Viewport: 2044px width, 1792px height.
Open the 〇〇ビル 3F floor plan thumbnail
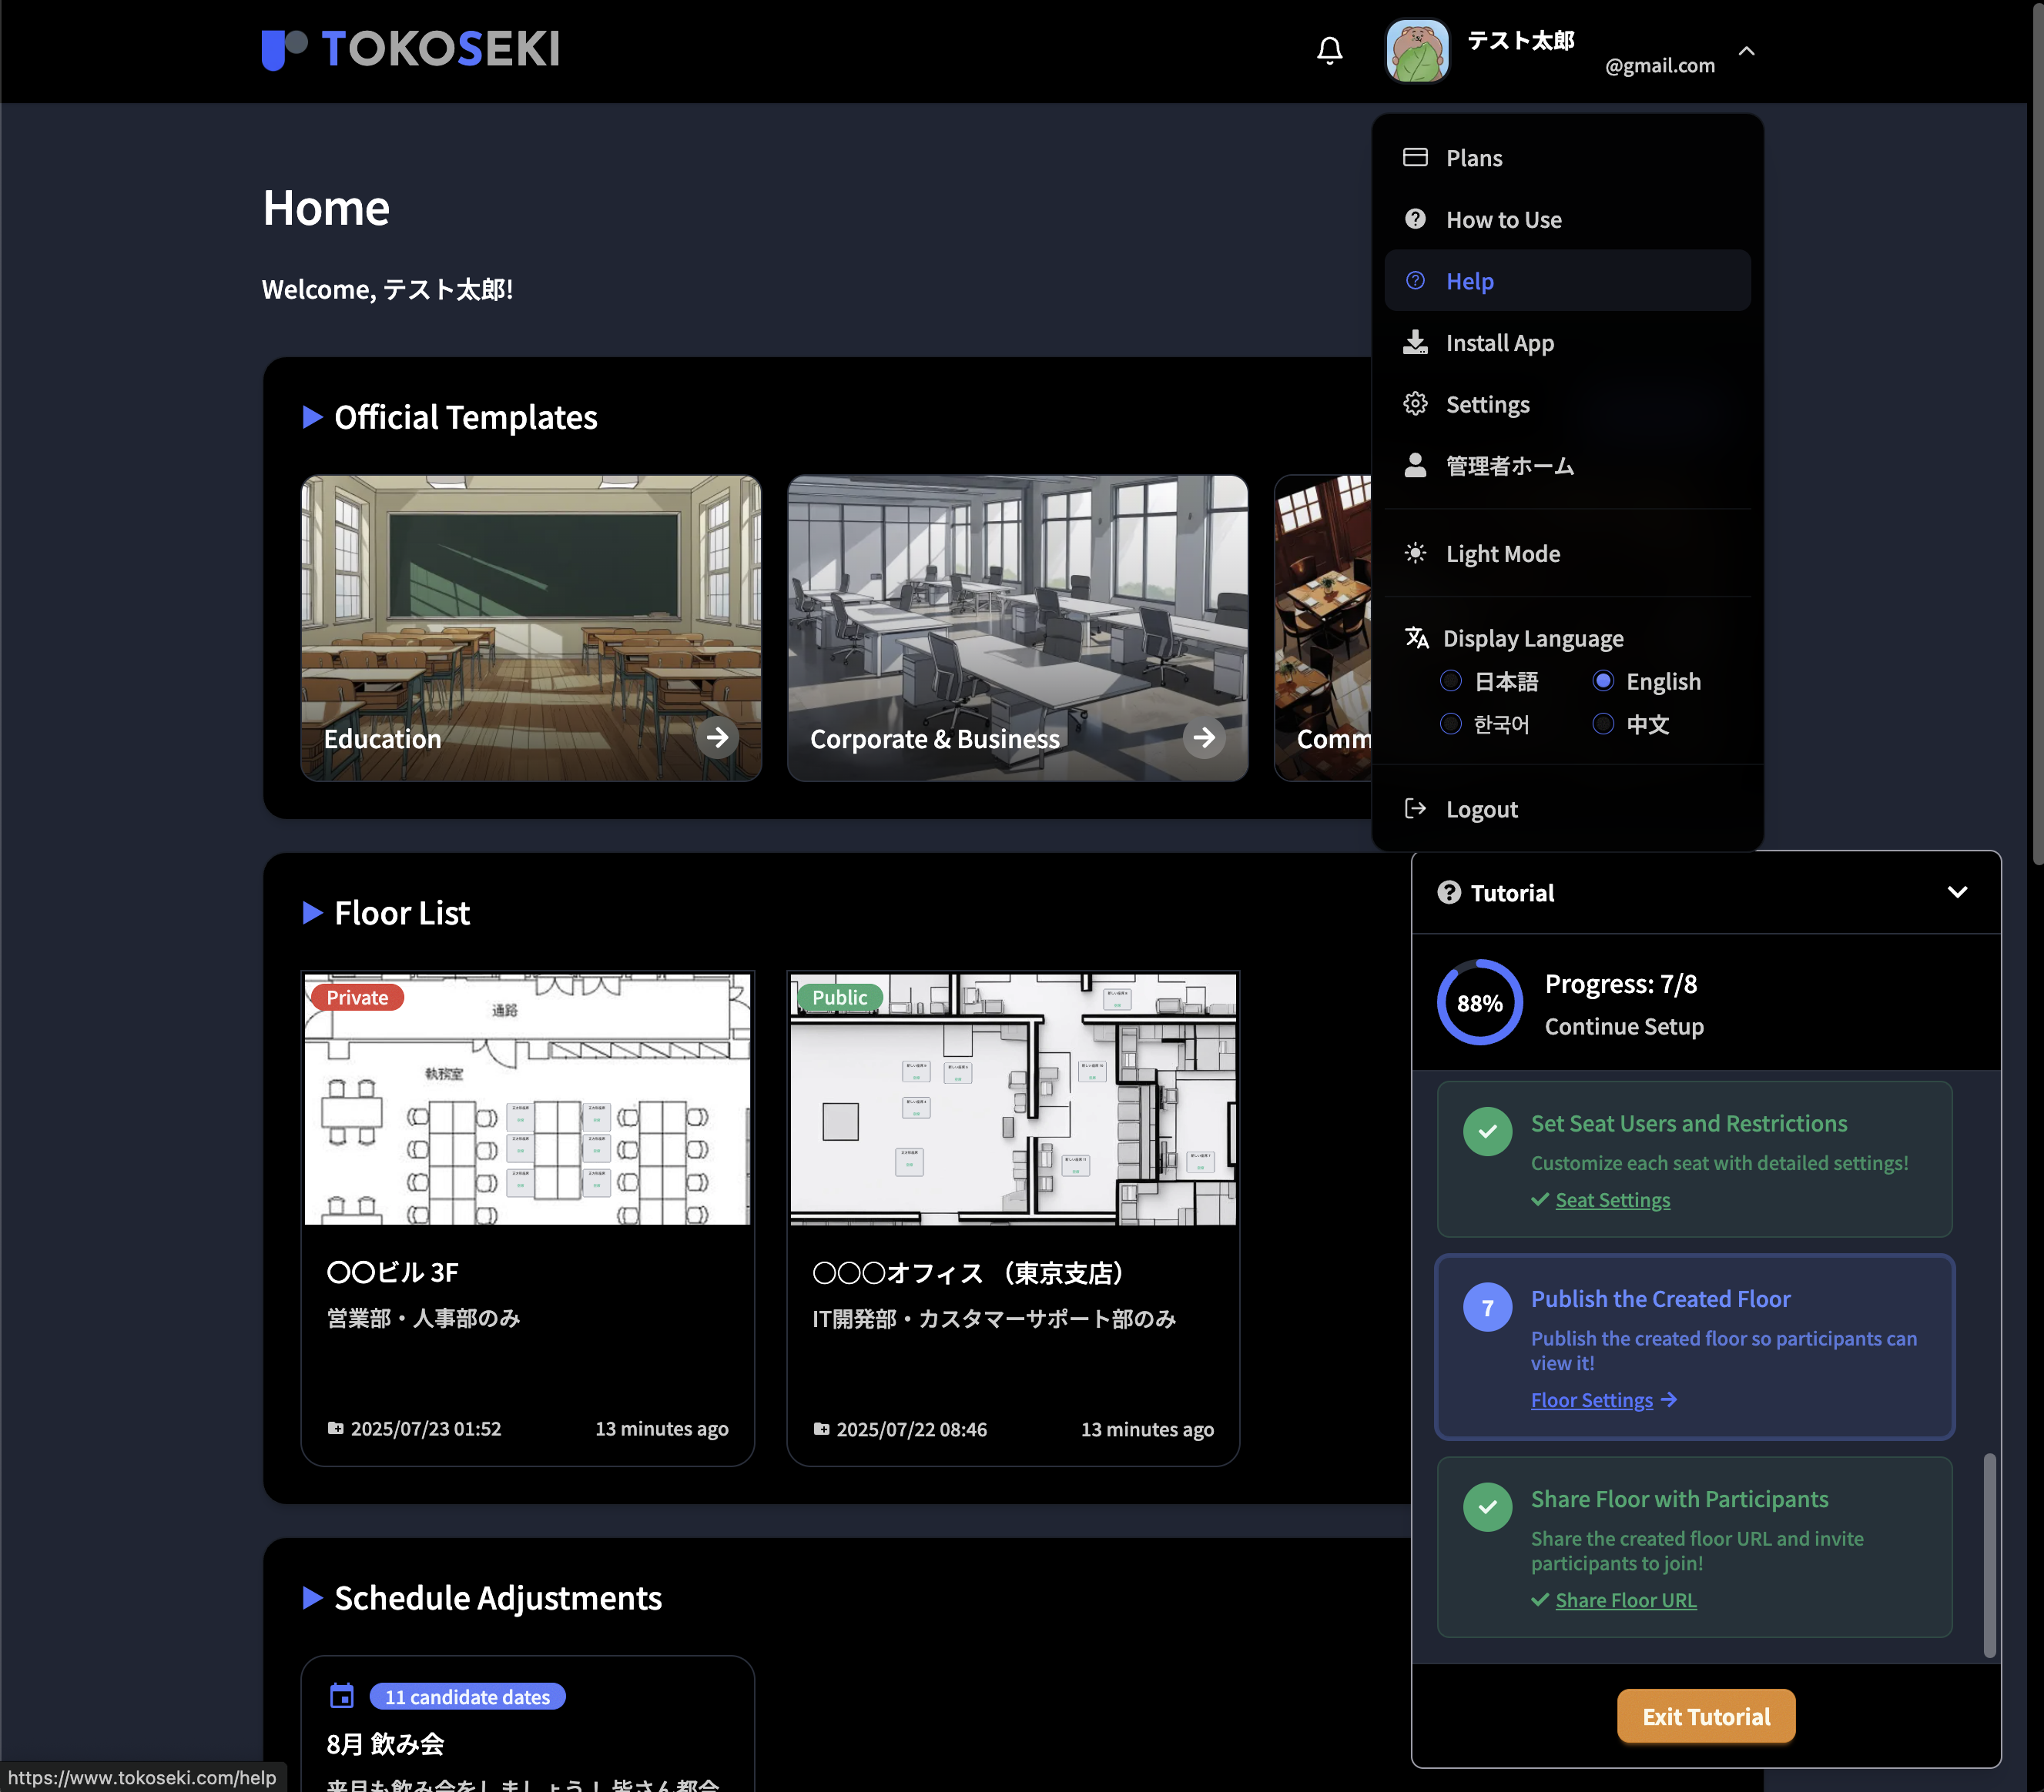527,1098
